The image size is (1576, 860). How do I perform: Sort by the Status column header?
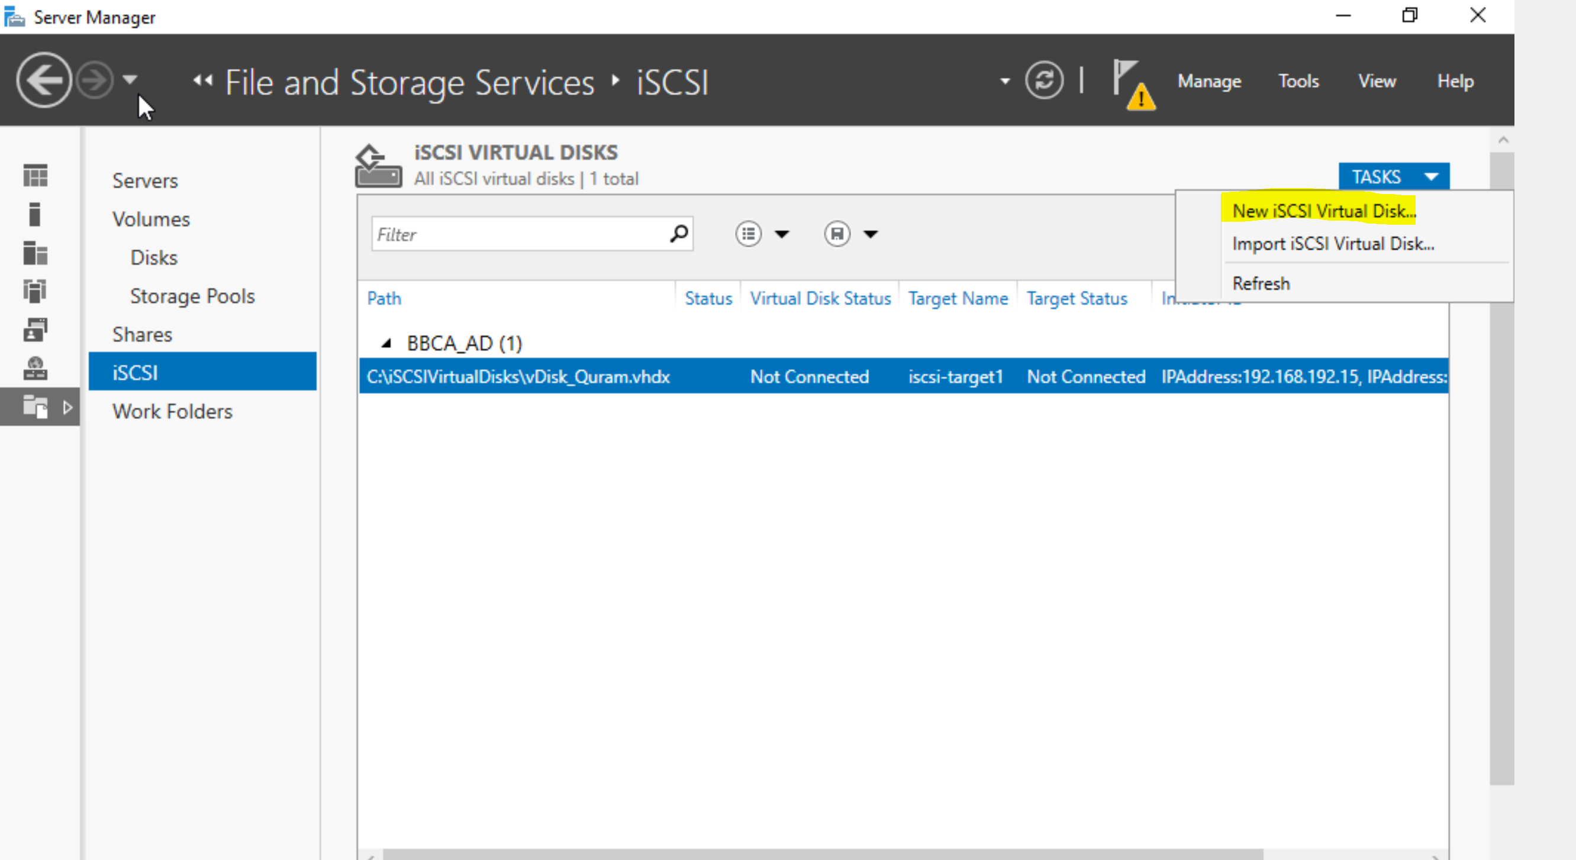(x=708, y=299)
